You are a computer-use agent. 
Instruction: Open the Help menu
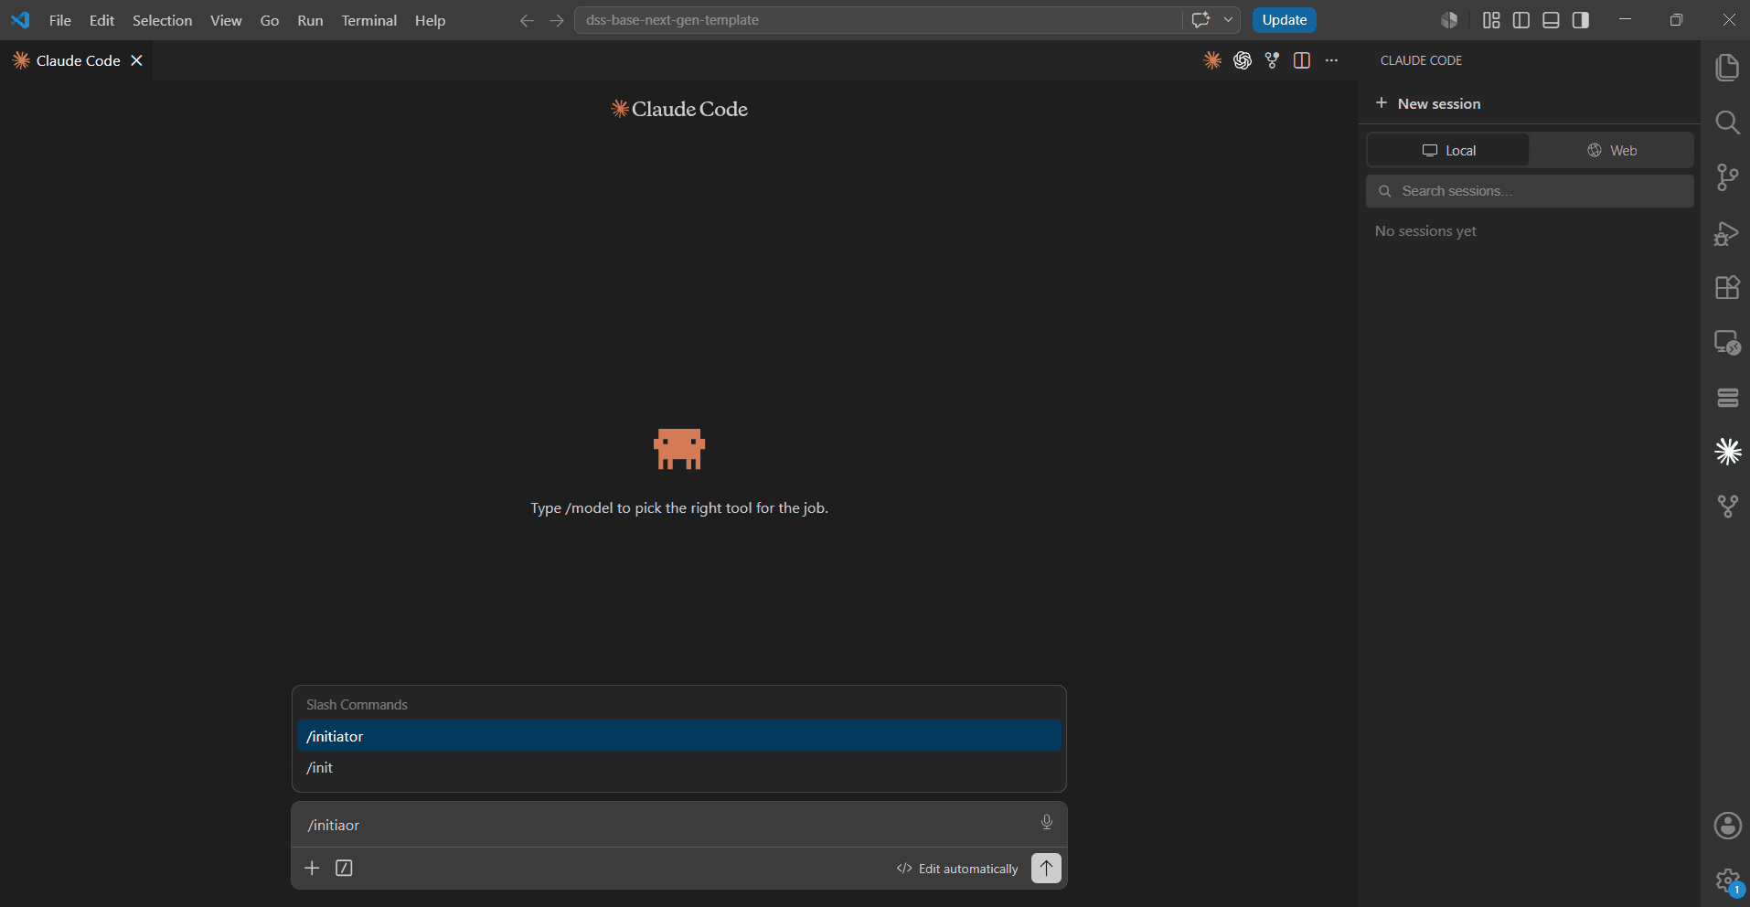click(x=430, y=20)
